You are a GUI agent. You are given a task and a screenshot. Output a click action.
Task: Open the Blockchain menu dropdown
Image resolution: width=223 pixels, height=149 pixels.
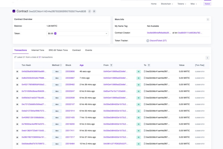[x=167, y=4]
